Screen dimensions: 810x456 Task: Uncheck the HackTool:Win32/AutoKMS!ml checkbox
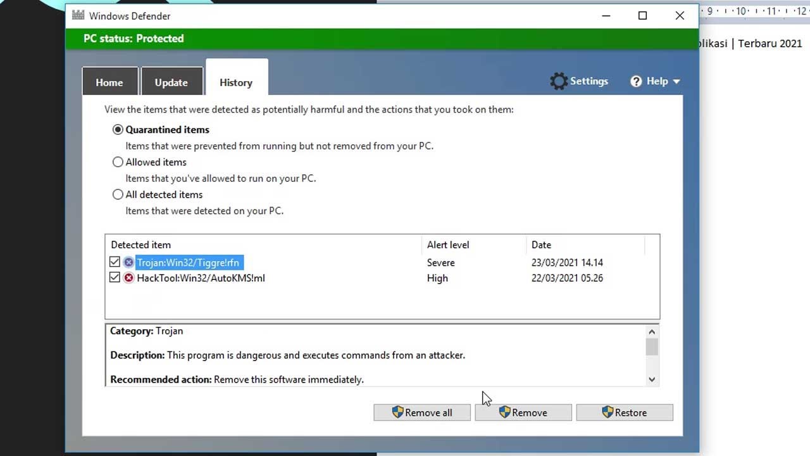(x=115, y=277)
